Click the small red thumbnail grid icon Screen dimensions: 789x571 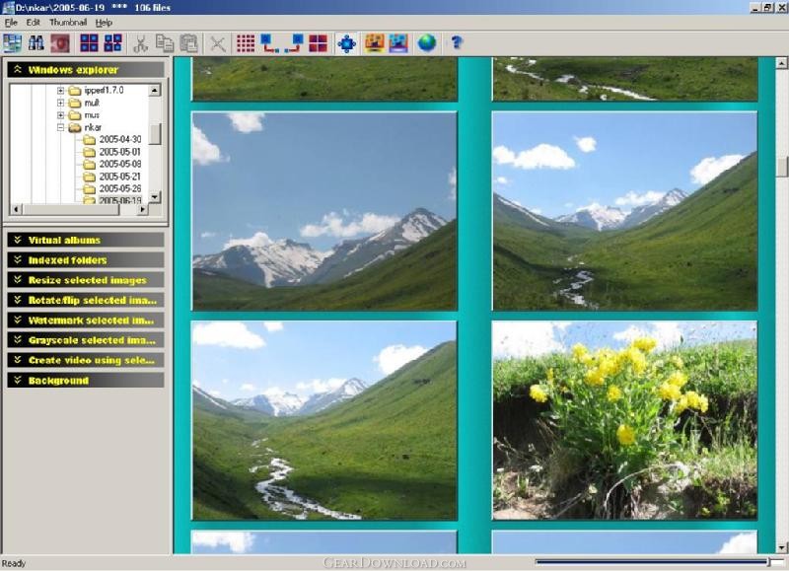(x=246, y=43)
